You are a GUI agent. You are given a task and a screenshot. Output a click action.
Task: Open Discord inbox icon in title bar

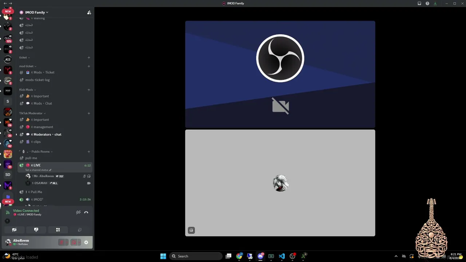419,4
